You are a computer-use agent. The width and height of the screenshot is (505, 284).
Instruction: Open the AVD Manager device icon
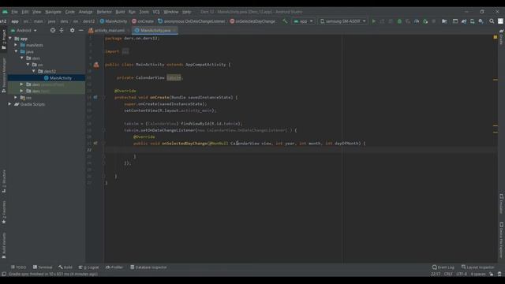coord(472,21)
